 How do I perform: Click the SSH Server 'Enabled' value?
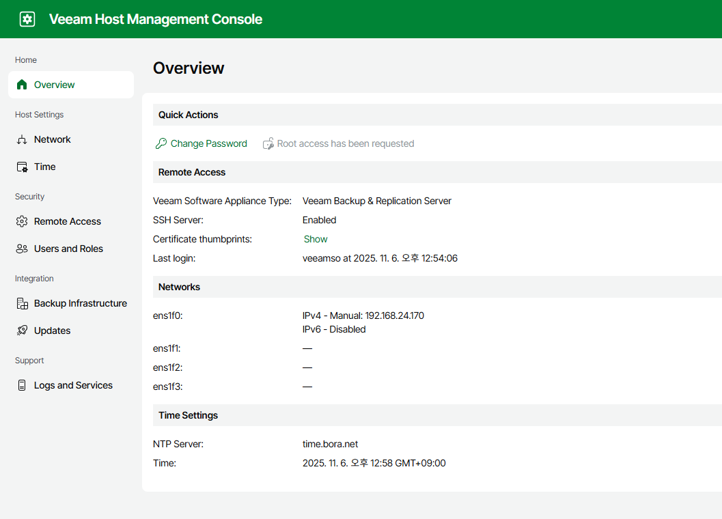pos(319,220)
